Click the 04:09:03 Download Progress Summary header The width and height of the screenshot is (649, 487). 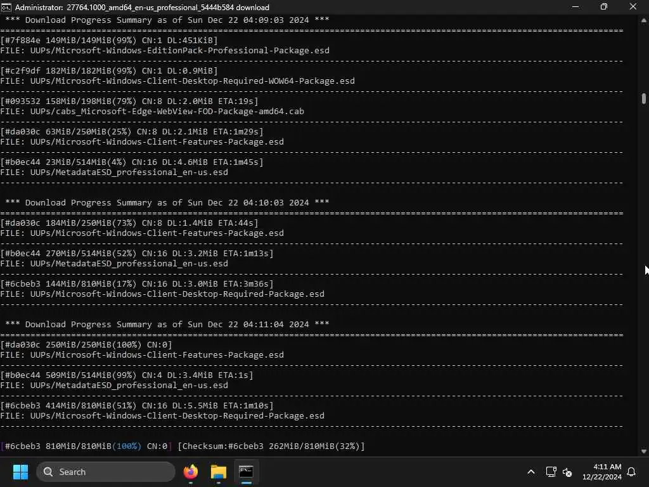click(x=167, y=20)
